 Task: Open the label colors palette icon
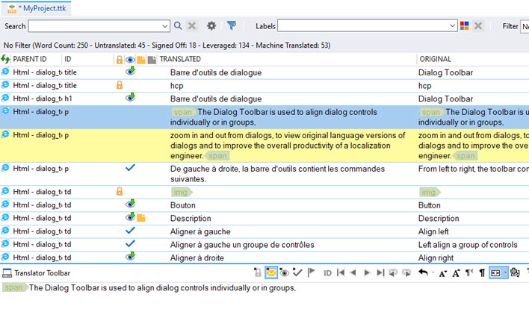465,26
